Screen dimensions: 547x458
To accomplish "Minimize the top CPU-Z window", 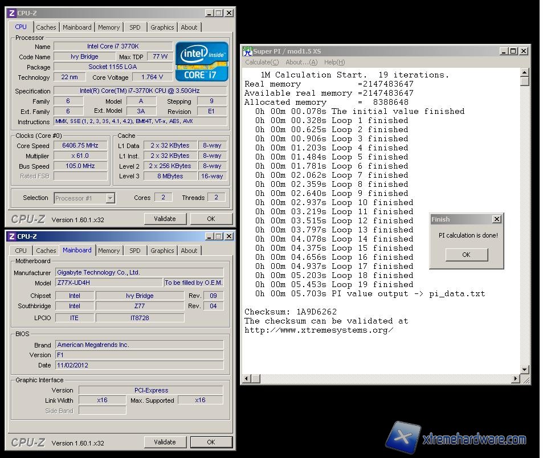I will click(208, 13).
